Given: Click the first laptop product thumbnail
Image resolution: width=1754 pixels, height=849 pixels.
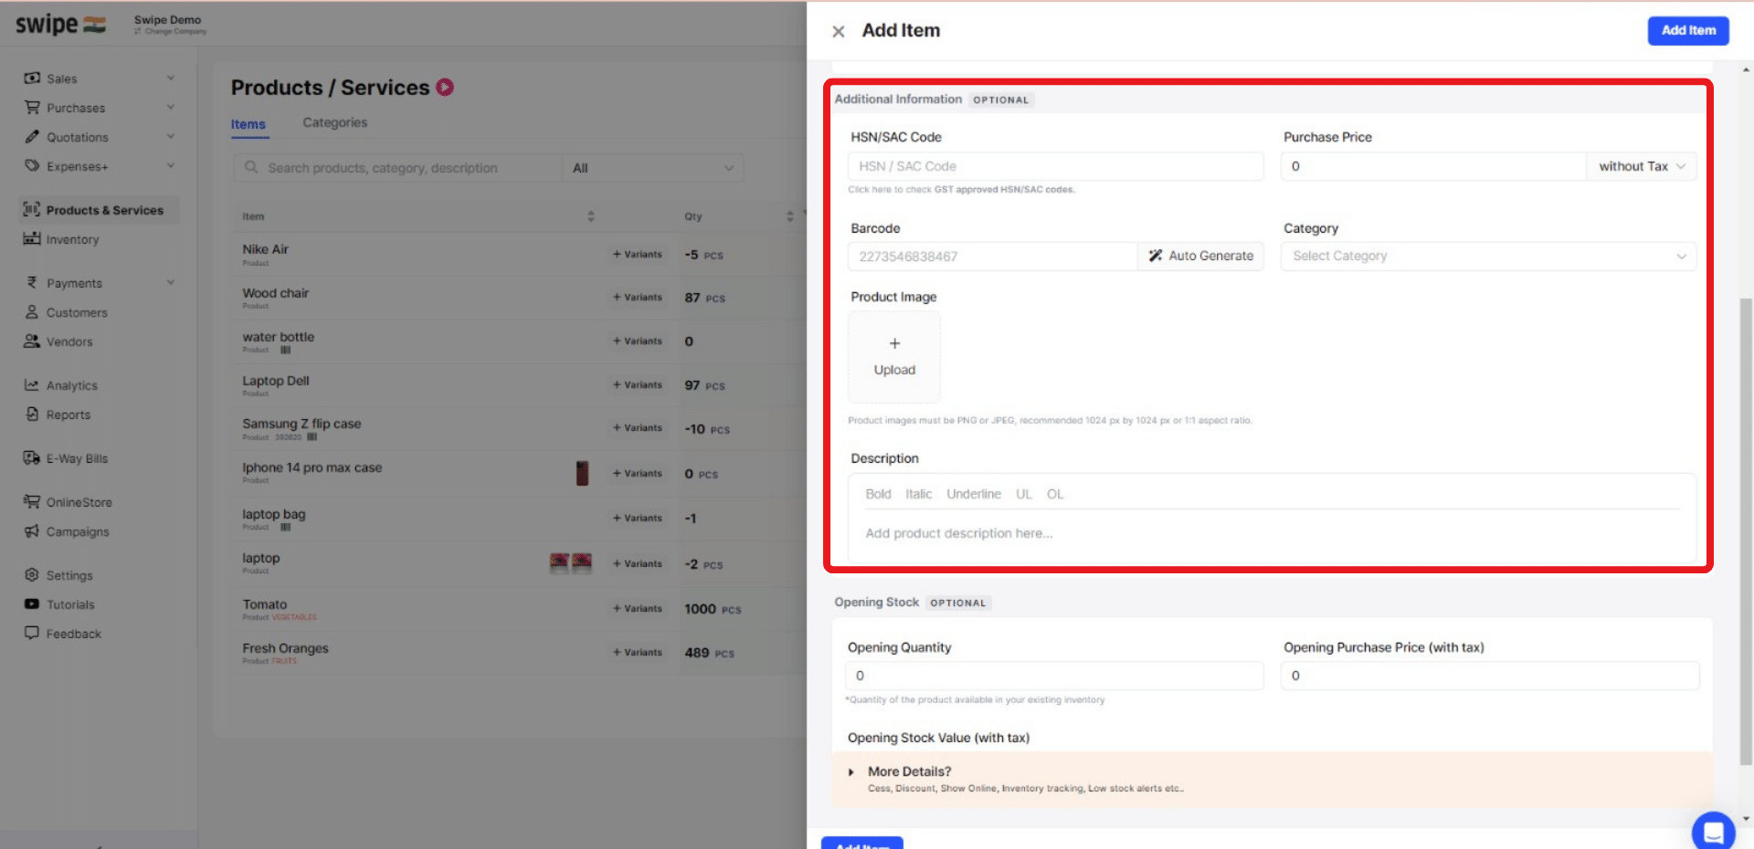Looking at the screenshot, I should [x=559, y=563].
